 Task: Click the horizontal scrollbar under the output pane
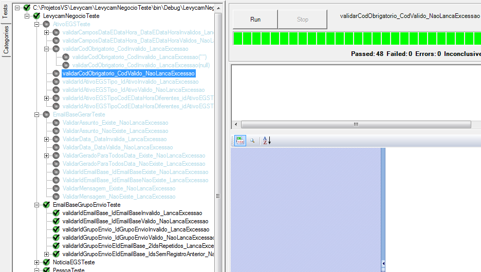355,124
